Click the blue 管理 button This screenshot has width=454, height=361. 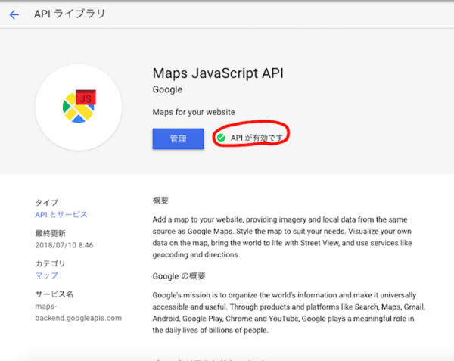[x=178, y=138]
